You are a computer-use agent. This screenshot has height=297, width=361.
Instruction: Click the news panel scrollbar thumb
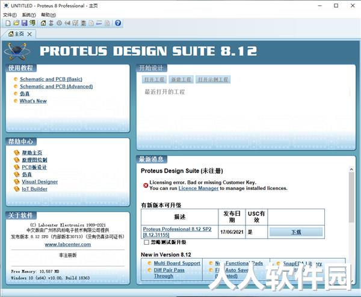[351, 197]
